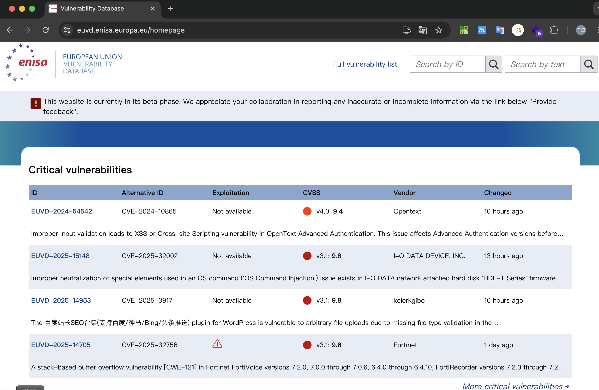Viewport: 599px width, 390px height.
Task: Click the ENISA logo
Action: click(x=27, y=63)
